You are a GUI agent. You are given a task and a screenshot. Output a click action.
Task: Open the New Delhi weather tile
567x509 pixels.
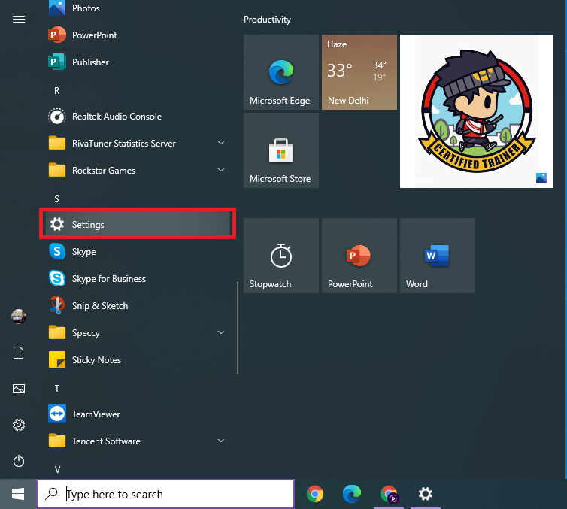(359, 72)
